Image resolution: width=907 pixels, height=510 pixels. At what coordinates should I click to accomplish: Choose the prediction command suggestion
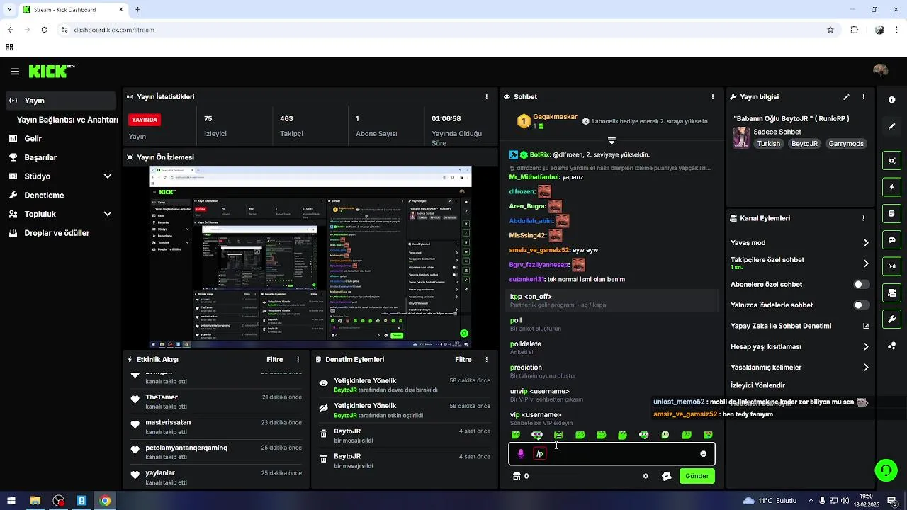pos(611,371)
